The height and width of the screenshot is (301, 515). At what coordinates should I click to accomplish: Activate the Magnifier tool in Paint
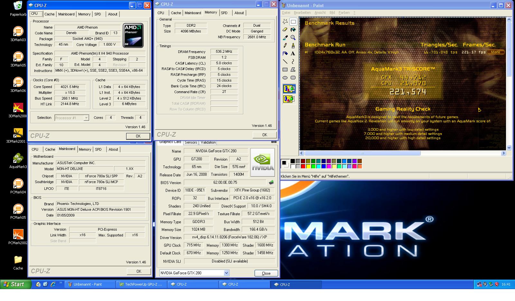pos(293,38)
